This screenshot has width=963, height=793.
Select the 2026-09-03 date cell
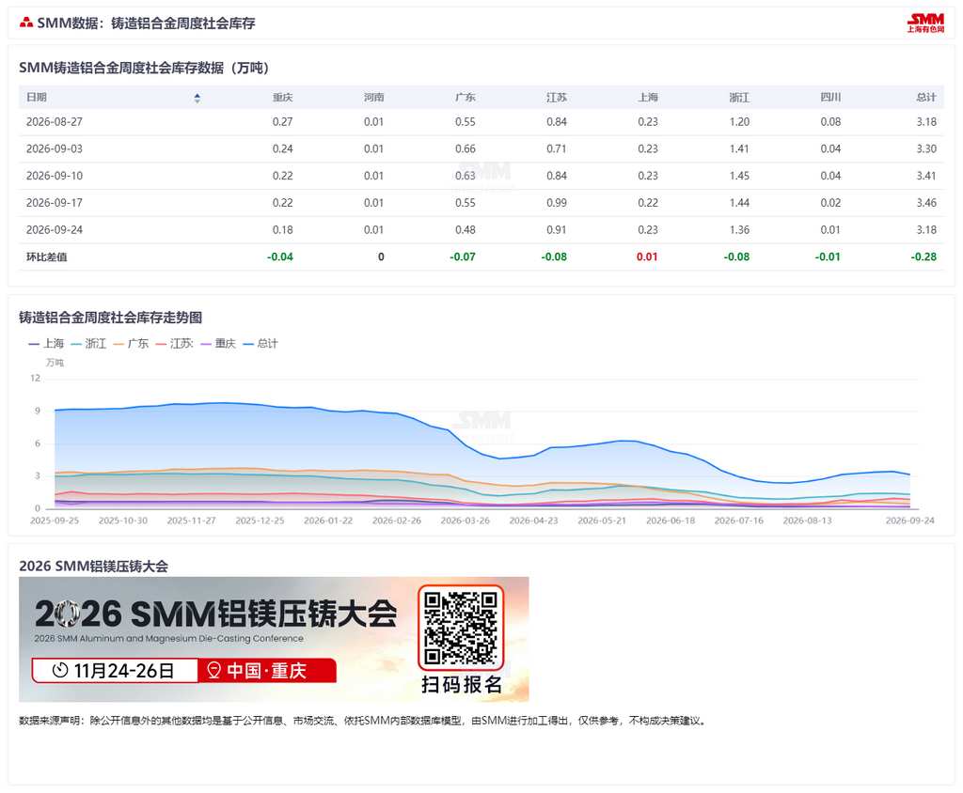tap(54, 149)
